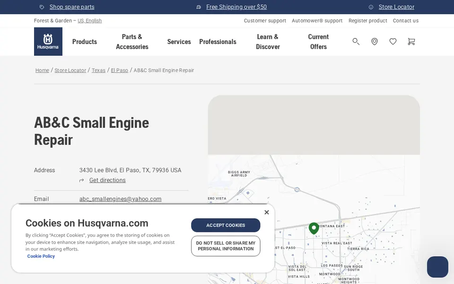The width and height of the screenshot is (454, 284).
Task: Open the Cookie Policy link
Action: [x=41, y=256]
